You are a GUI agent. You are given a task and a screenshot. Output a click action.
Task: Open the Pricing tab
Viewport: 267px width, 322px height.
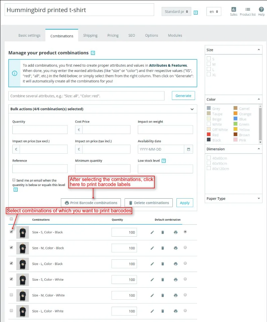(x=113, y=35)
